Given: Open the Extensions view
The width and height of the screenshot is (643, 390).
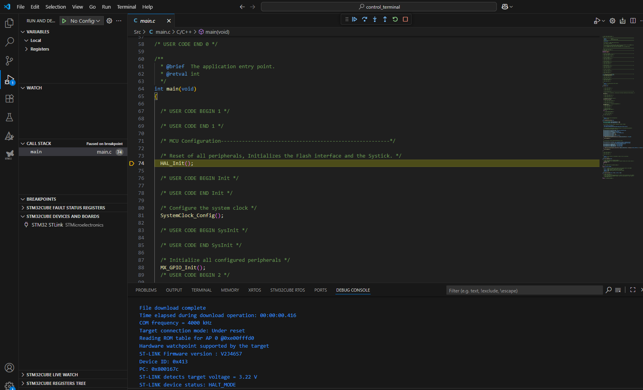Looking at the screenshot, I should 9,98.
